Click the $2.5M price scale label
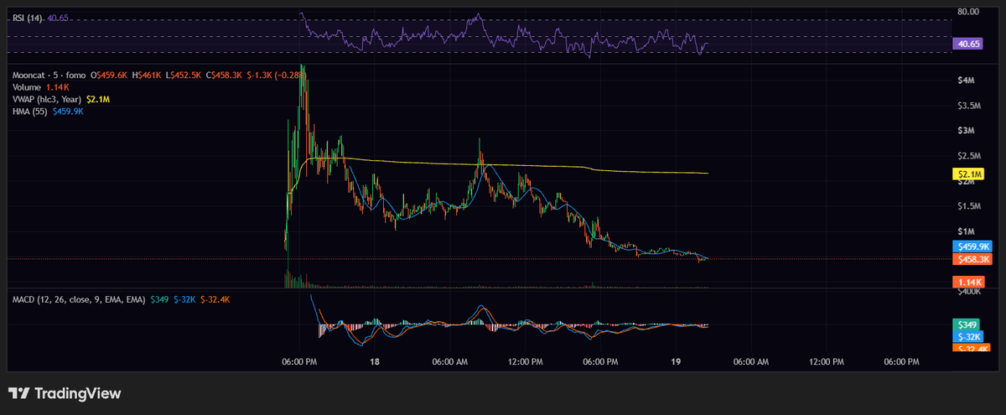1006x415 pixels. (969, 156)
